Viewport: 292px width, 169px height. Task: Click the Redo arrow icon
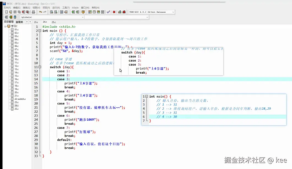(x=45, y=12)
